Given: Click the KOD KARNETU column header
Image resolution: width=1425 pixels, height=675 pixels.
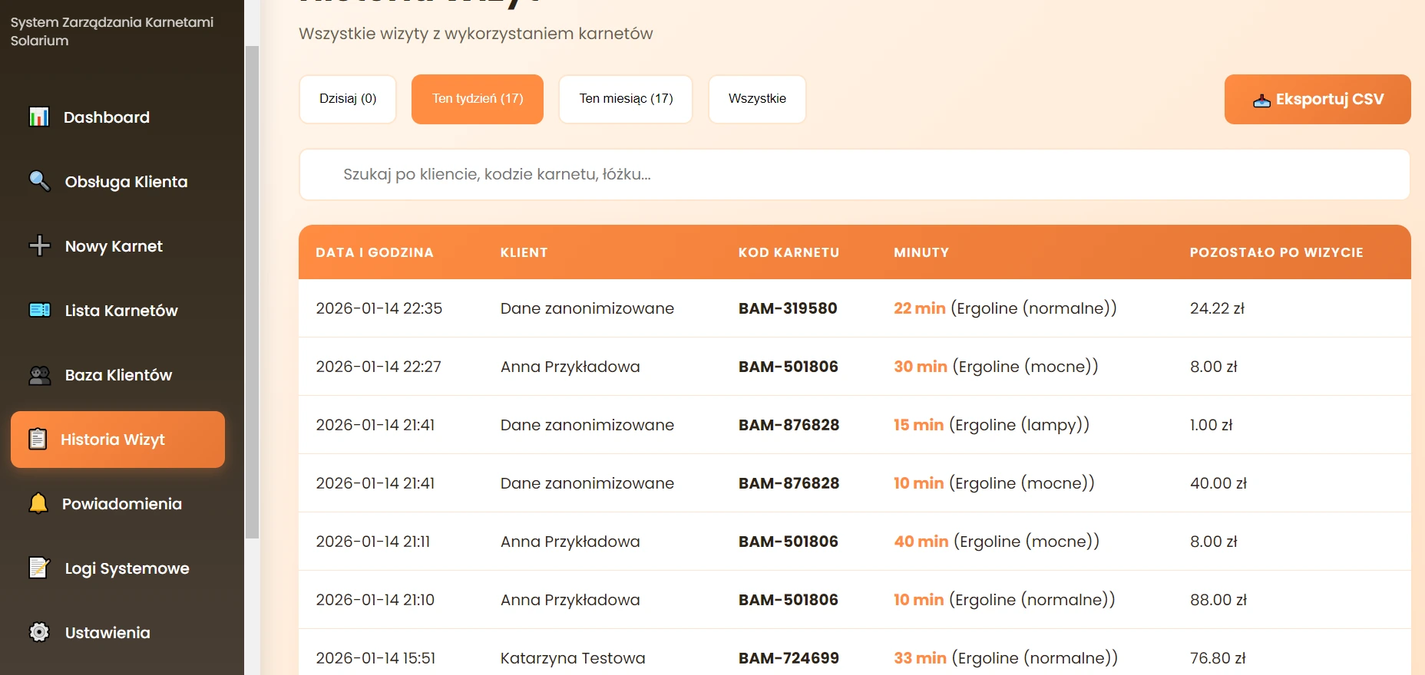Looking at the screenshot, I should pos(789,252).
